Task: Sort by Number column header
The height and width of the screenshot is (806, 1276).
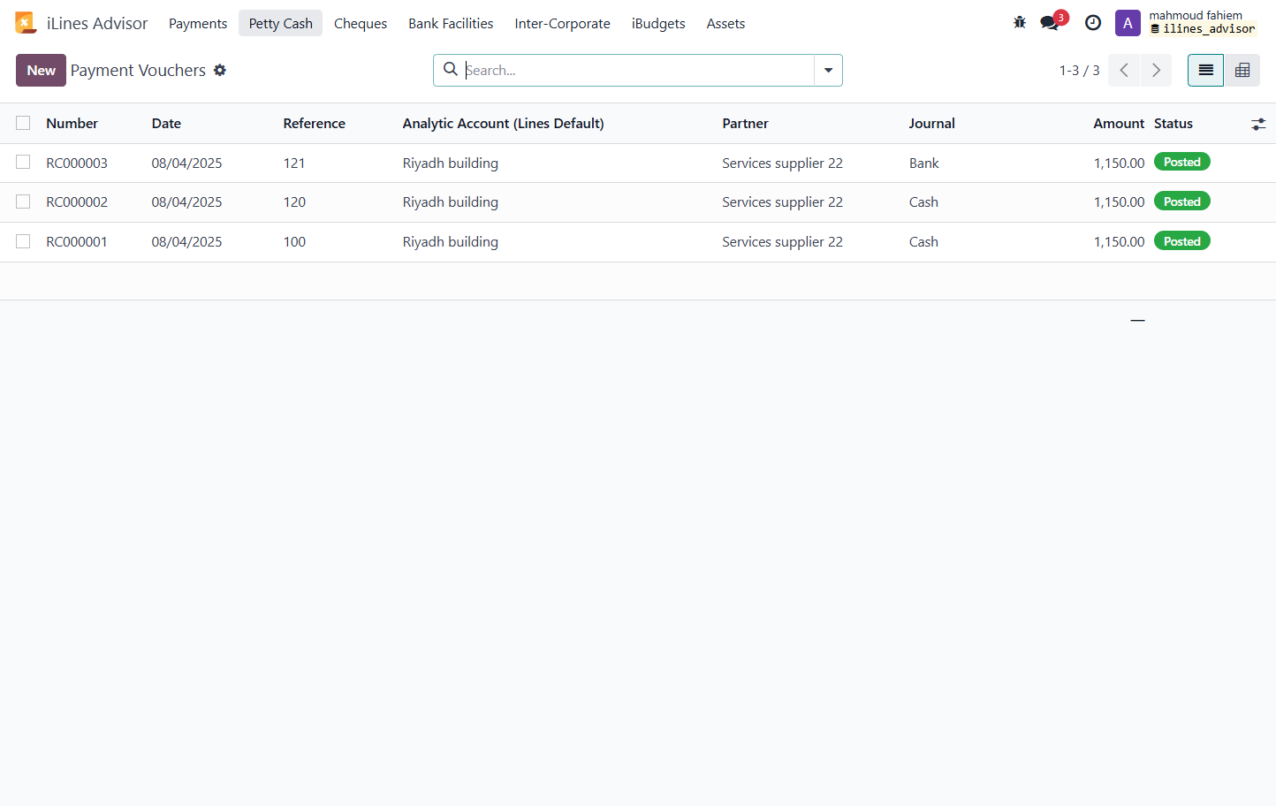Action: tap(72, 124)
